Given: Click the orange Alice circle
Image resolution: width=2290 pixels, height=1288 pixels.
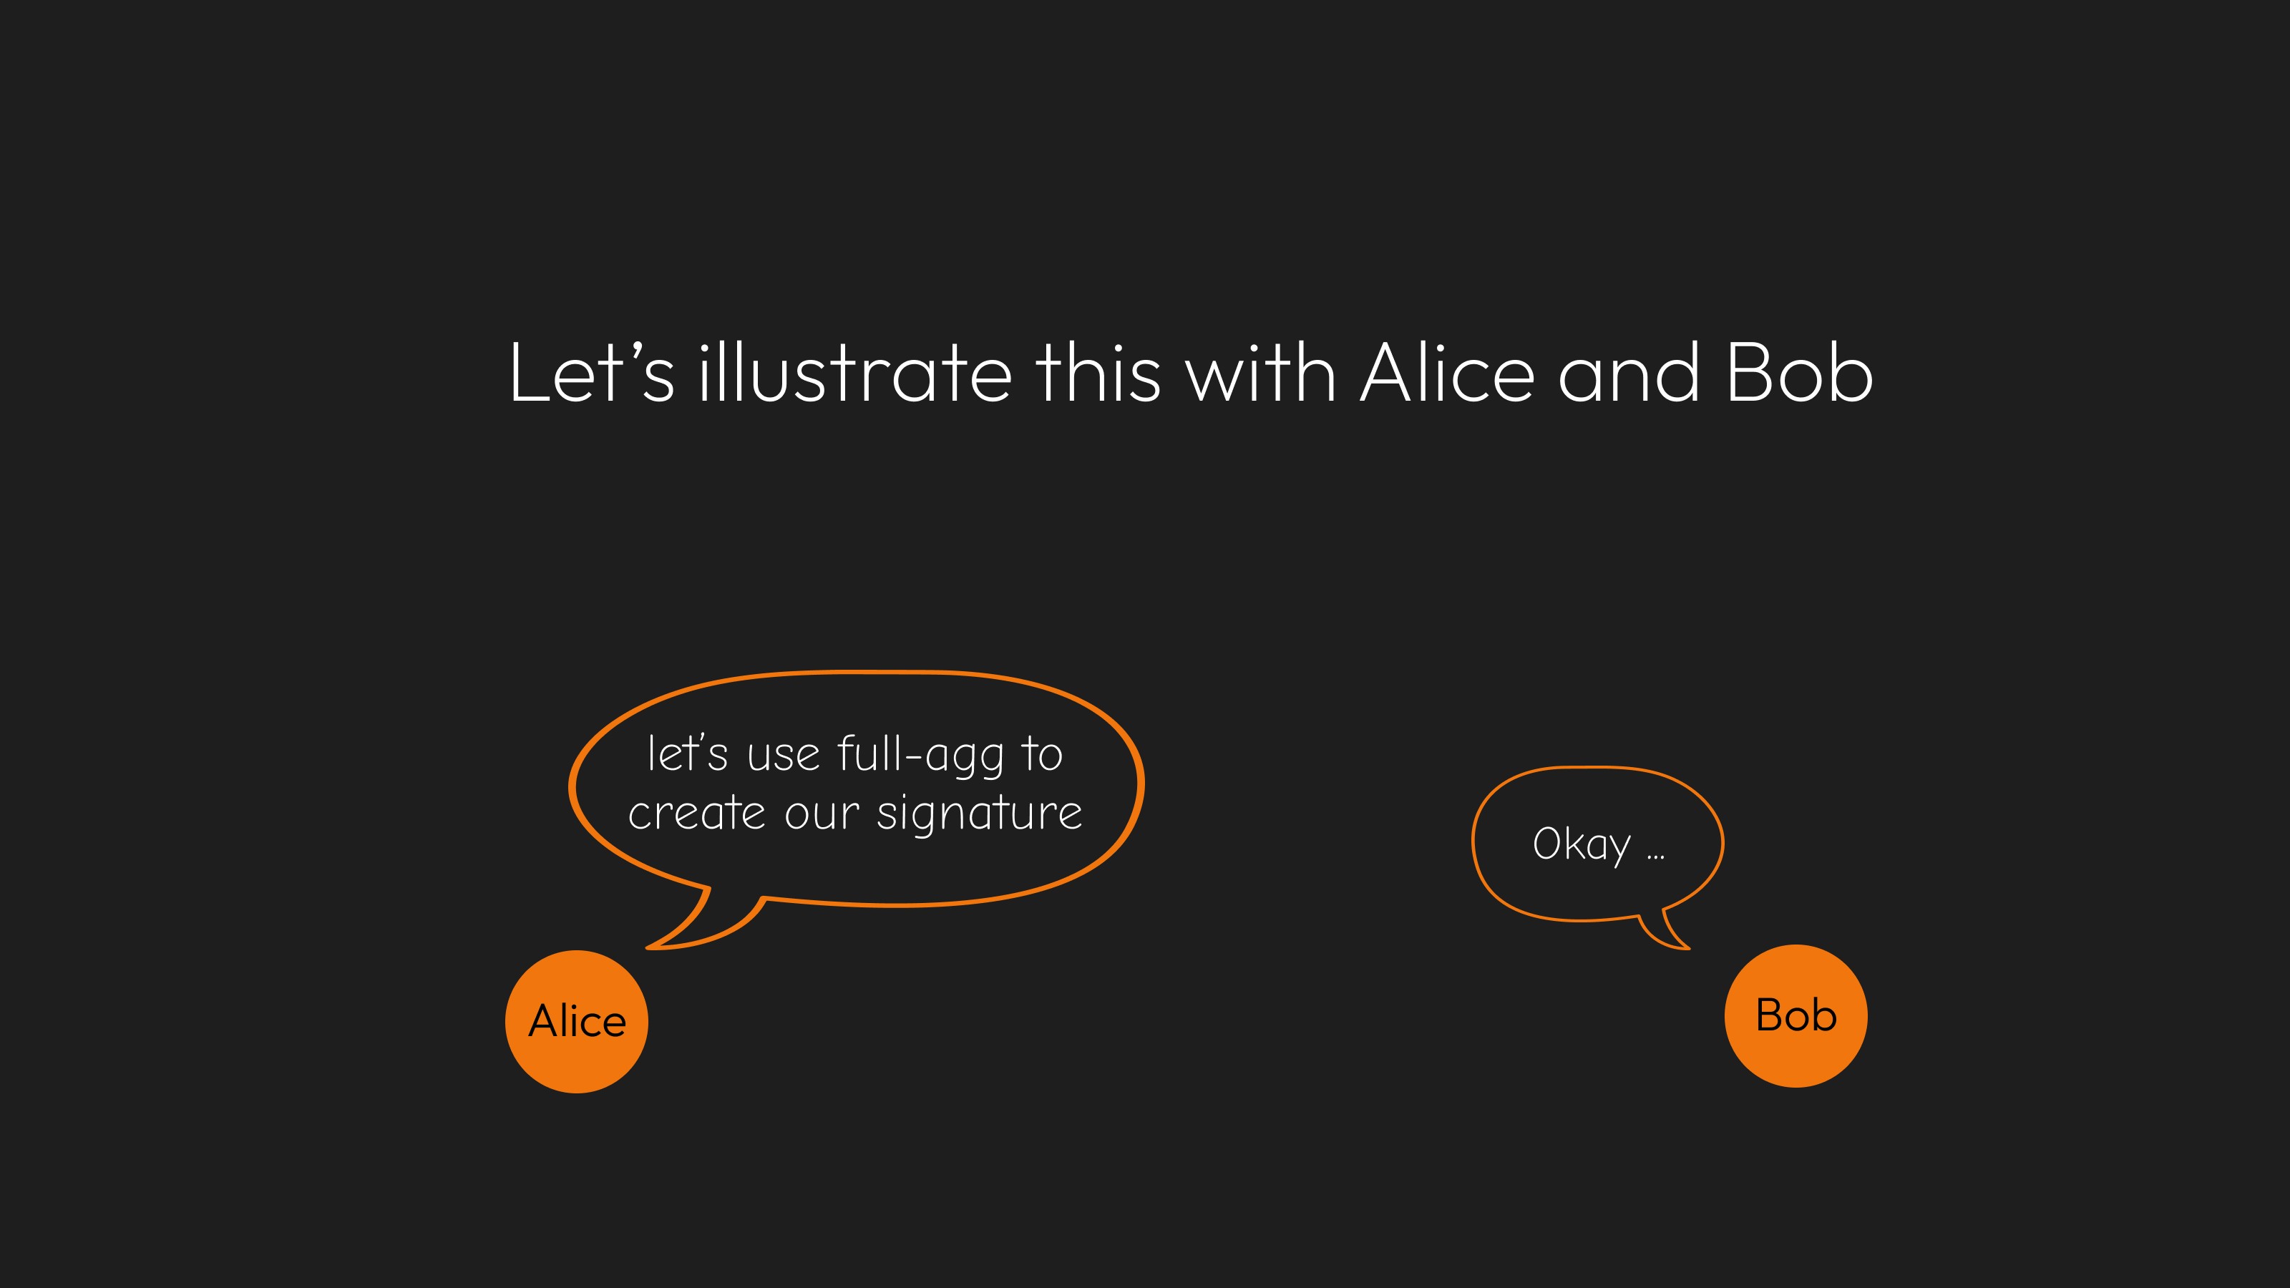Looking at the screenshot, I should [x=576, y=1021].
